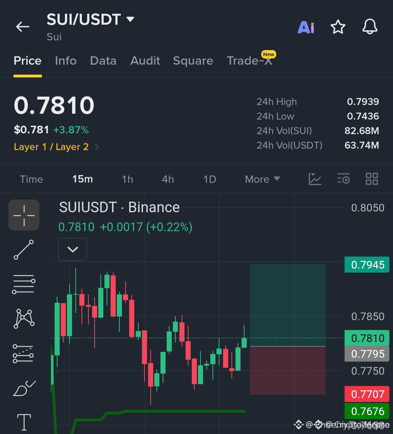
Task: Switch to the Info tab
Action: point(66,61)
